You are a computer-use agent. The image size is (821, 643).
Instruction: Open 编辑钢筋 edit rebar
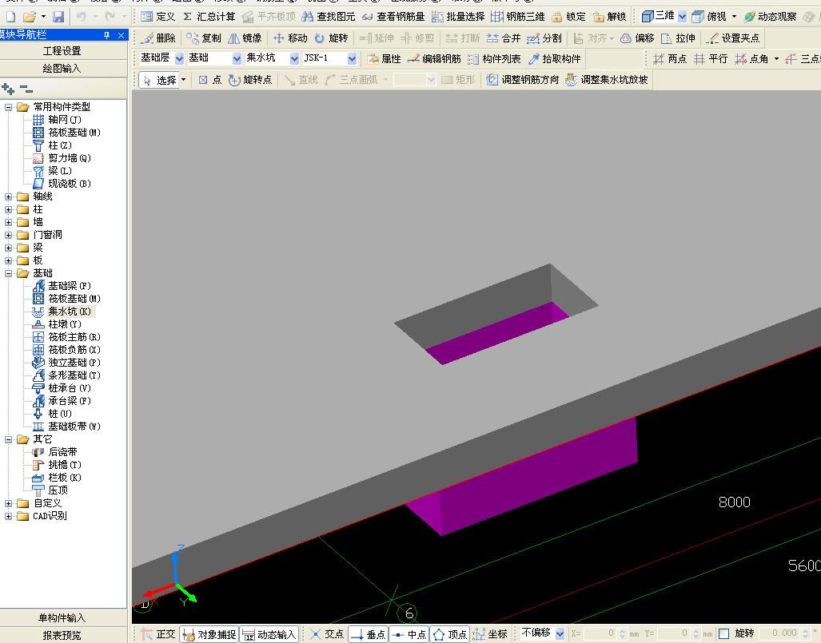(434, 58)
